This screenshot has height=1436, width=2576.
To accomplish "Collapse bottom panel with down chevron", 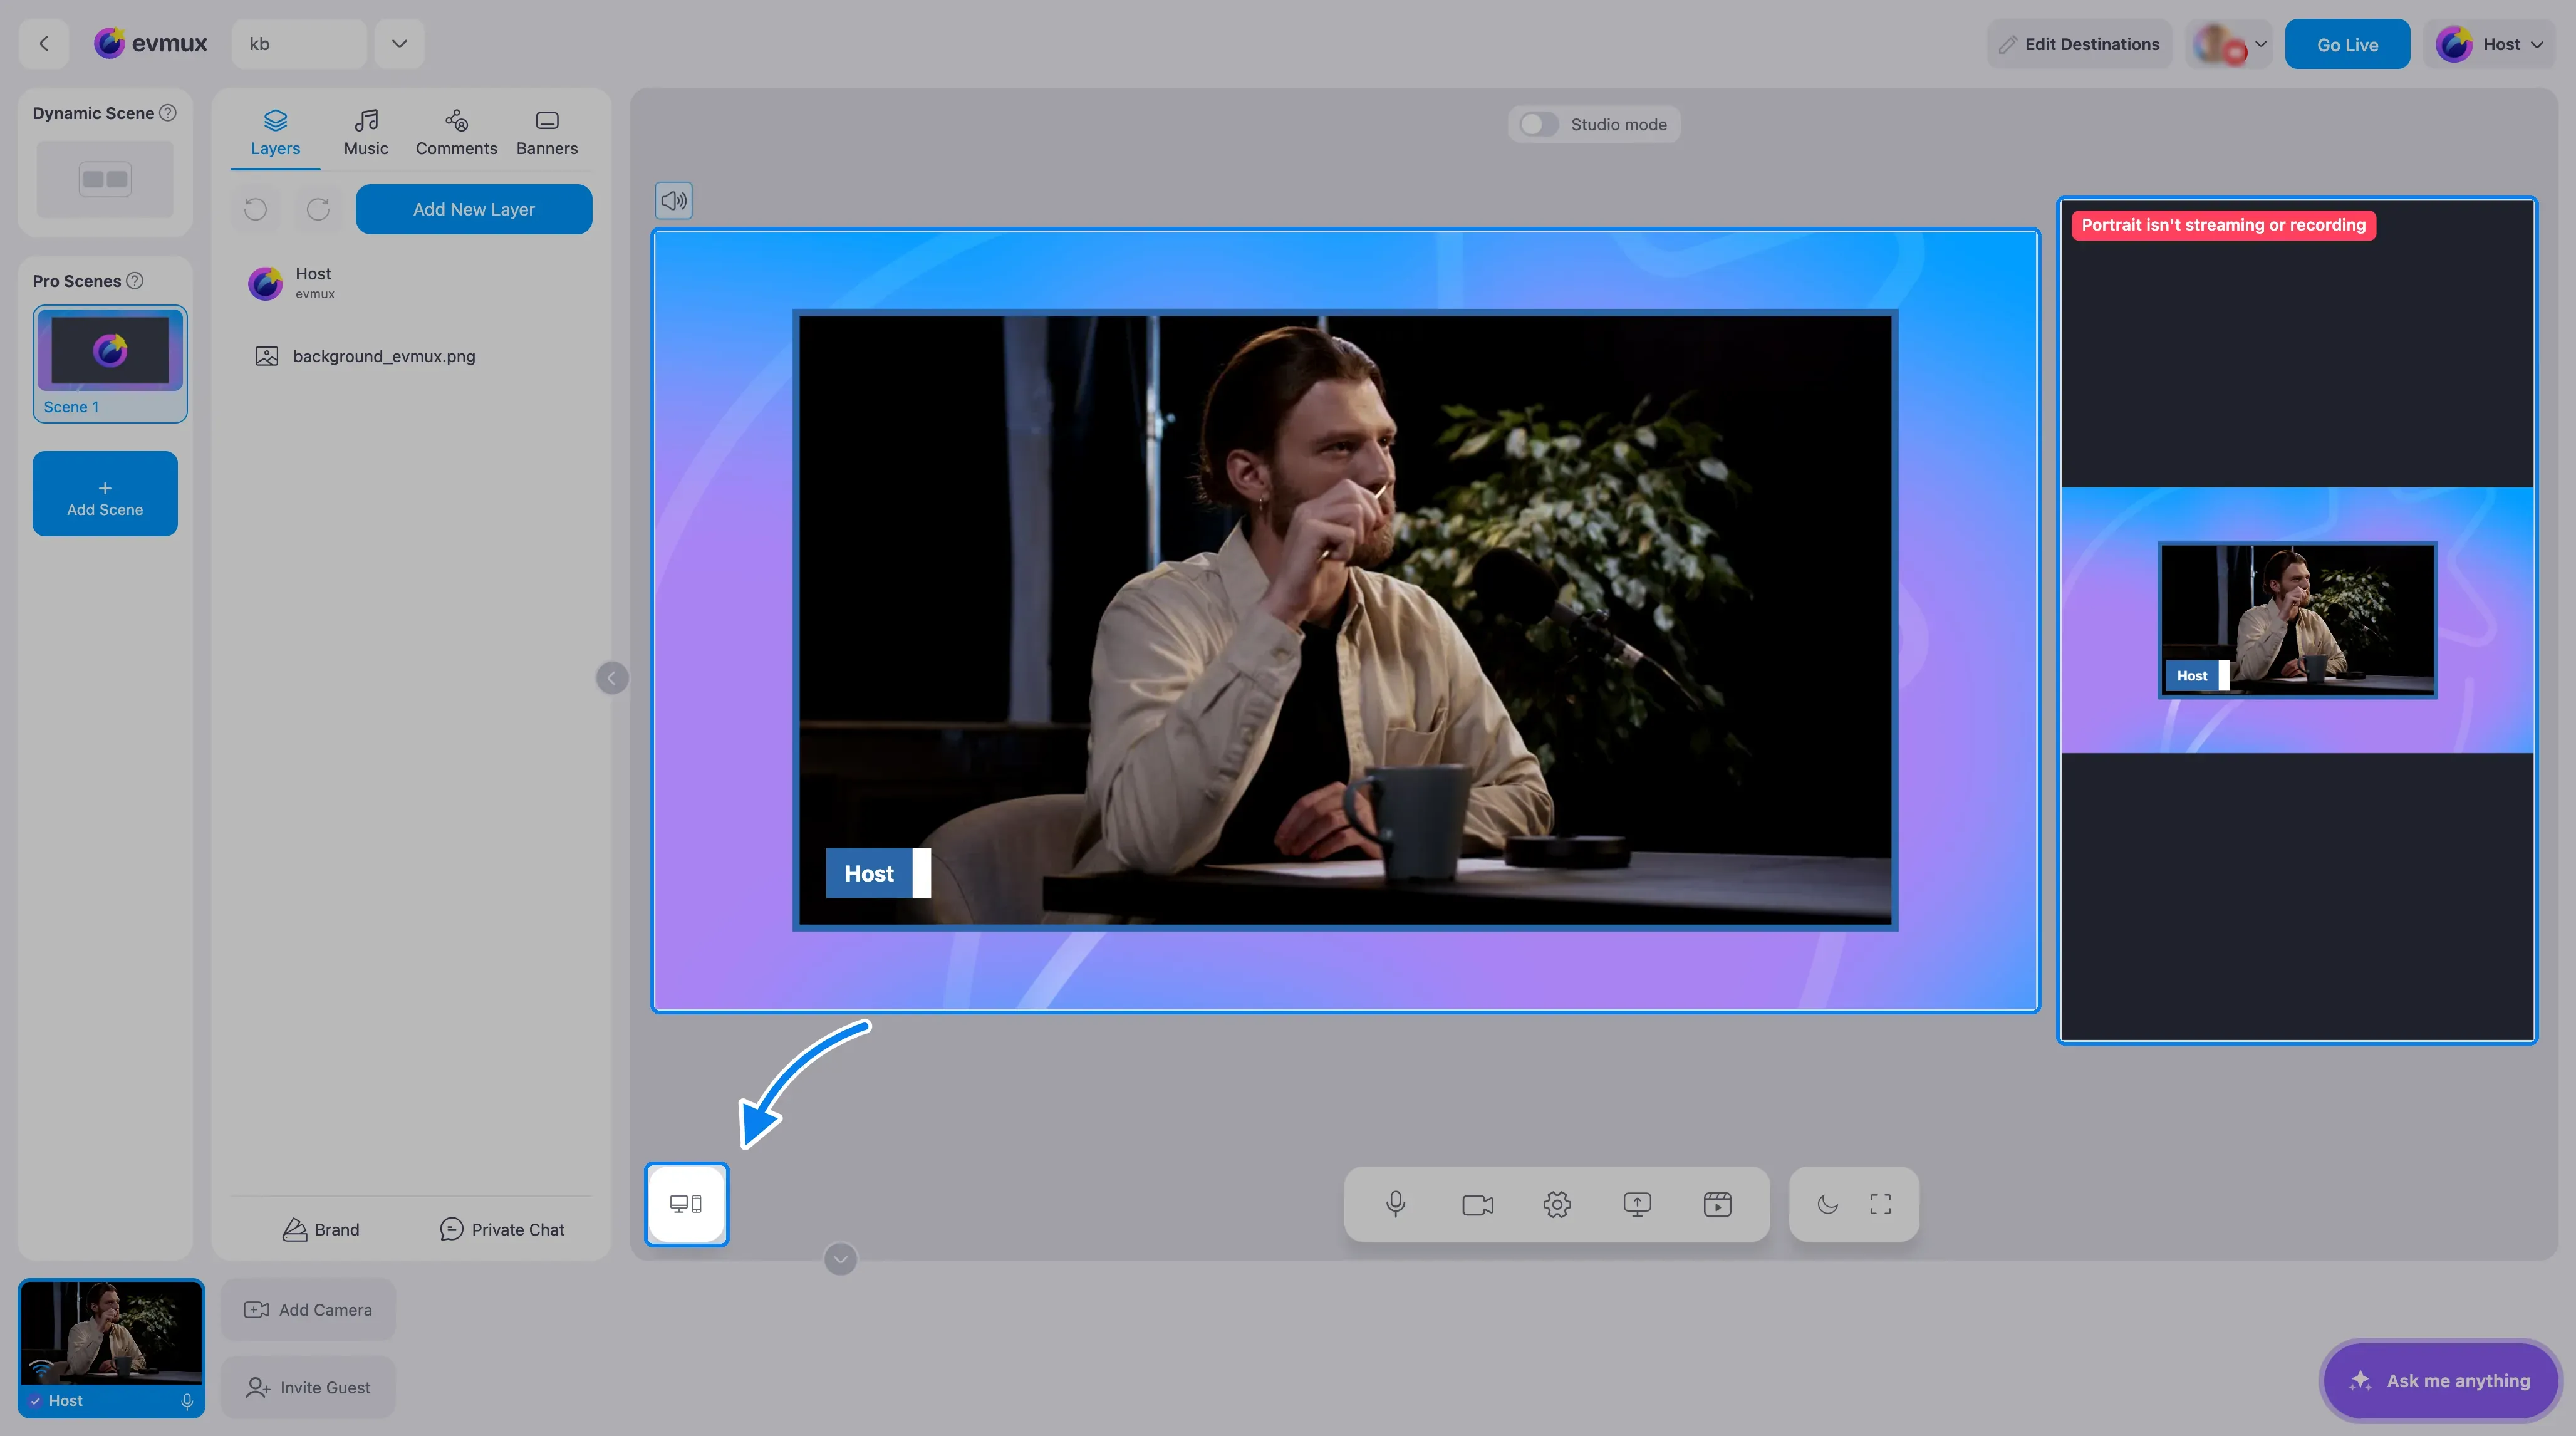I will pos(840,1259).
